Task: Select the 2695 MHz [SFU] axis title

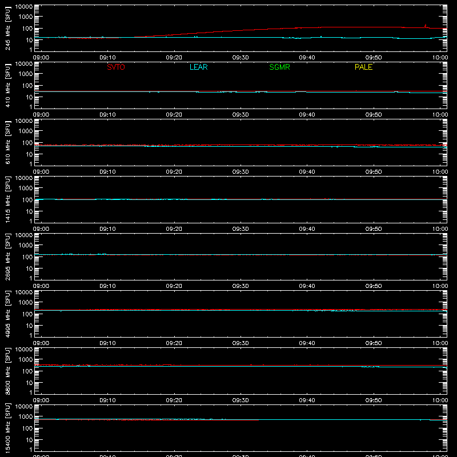Action: click(7, 256)
